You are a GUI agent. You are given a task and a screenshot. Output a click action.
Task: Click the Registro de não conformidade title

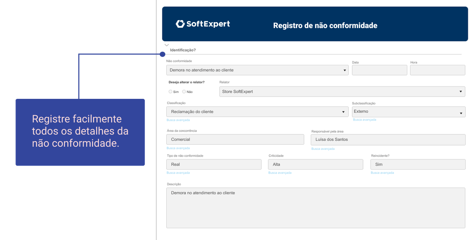[x=325, y=26]
